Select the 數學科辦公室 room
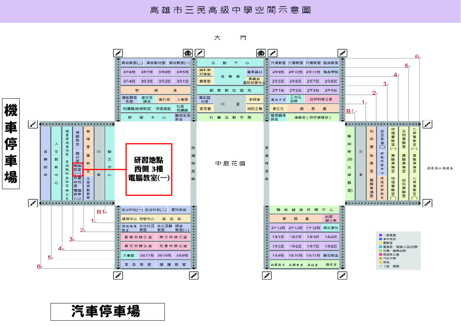The height and width of the screenshot is (326, 461). [x=138, y=237]
